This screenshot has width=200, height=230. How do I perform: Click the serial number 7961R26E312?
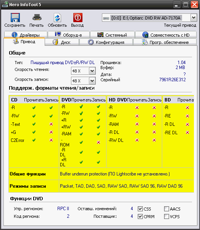[x=173, y=79]
